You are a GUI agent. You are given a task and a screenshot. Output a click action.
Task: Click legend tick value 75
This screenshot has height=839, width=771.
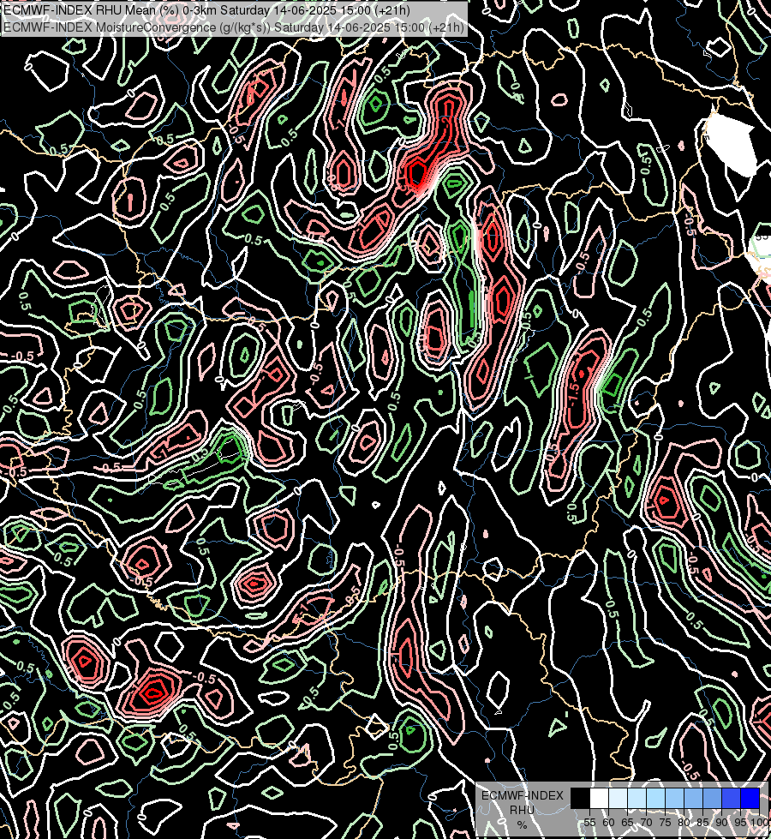(665, 823)
